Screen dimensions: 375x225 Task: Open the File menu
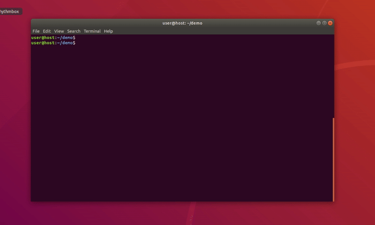pyautogui.click(x=36, y=31)
